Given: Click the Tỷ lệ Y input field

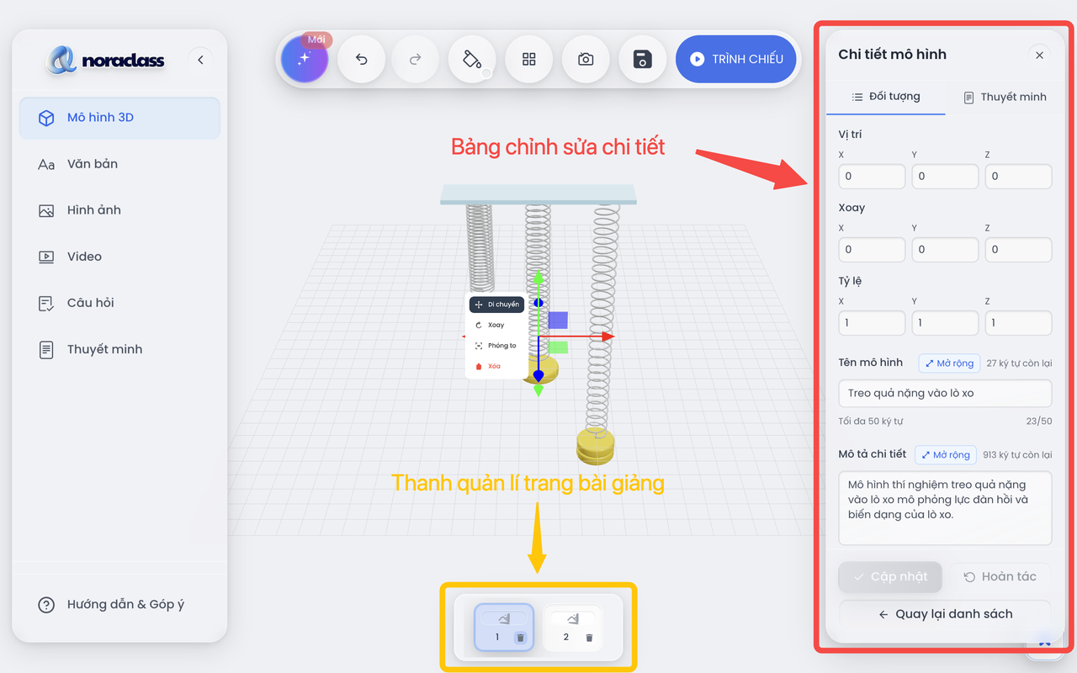Looking at the screenshot, I should point(945,323).
